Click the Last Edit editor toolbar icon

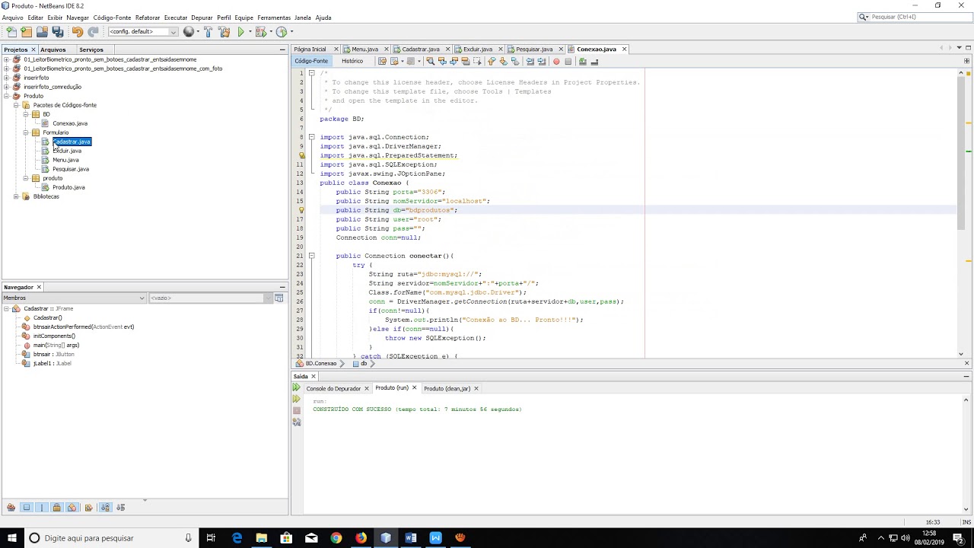(382, 62)
